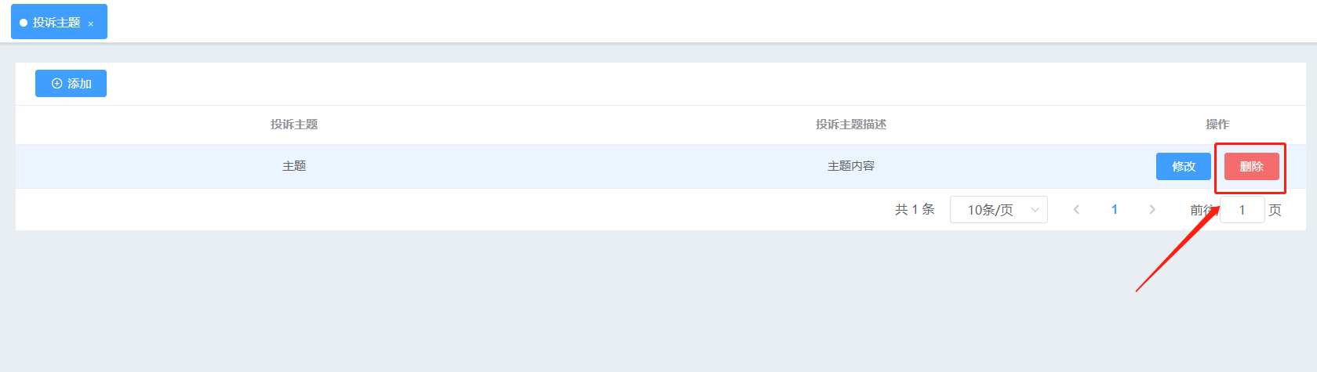Select the 投诉主题 tab
This screenshot has height=372, width=1317.
[59, 22]
